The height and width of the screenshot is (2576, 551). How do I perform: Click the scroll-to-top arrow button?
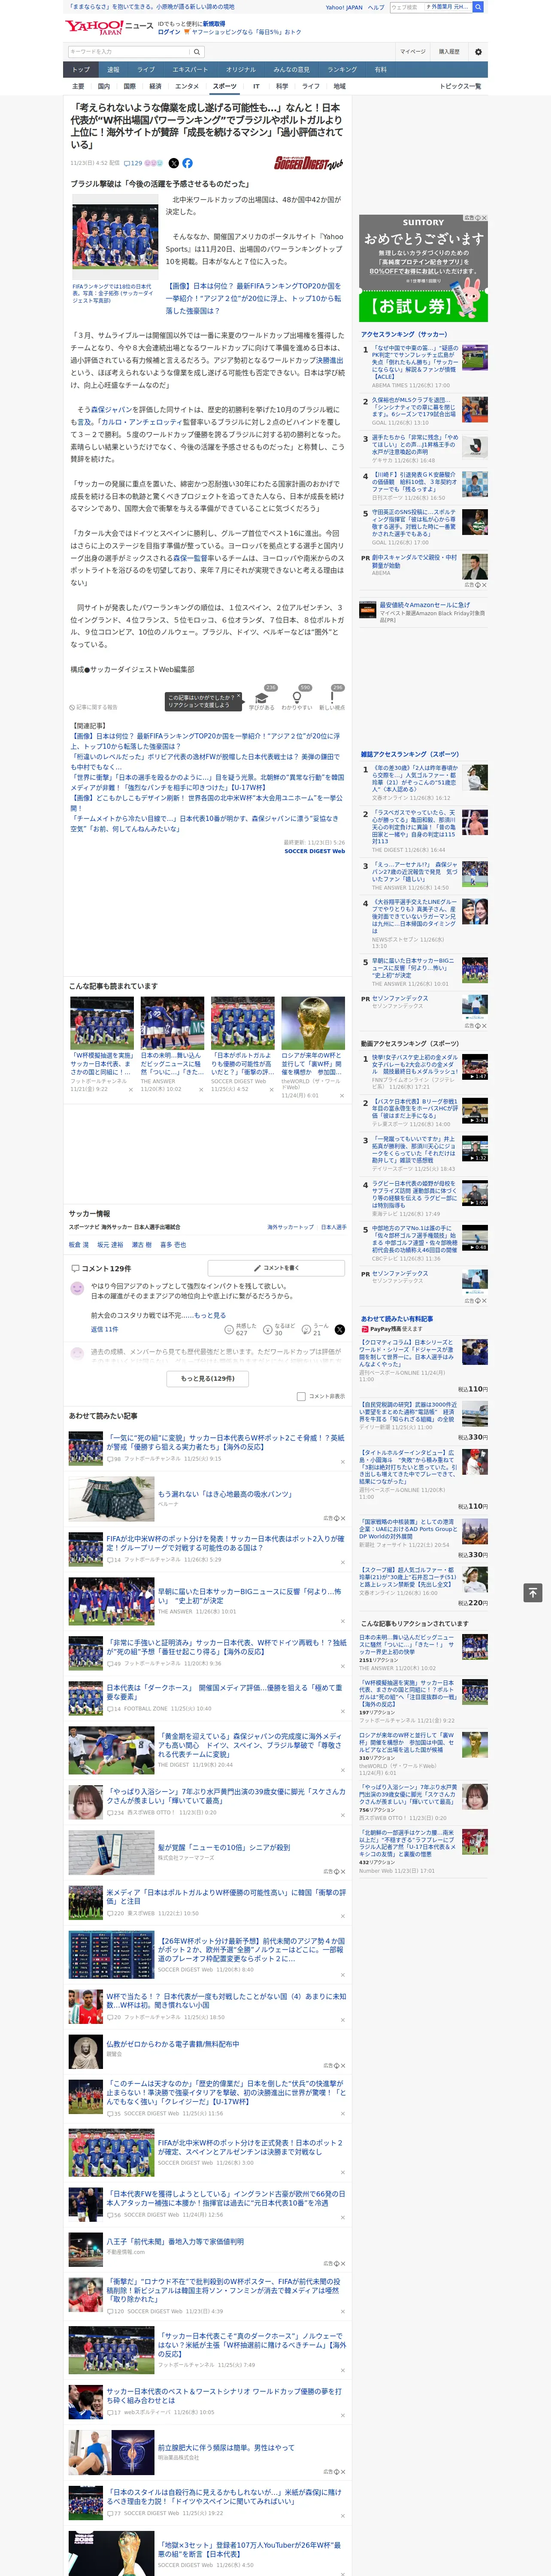click(533, 1592)
